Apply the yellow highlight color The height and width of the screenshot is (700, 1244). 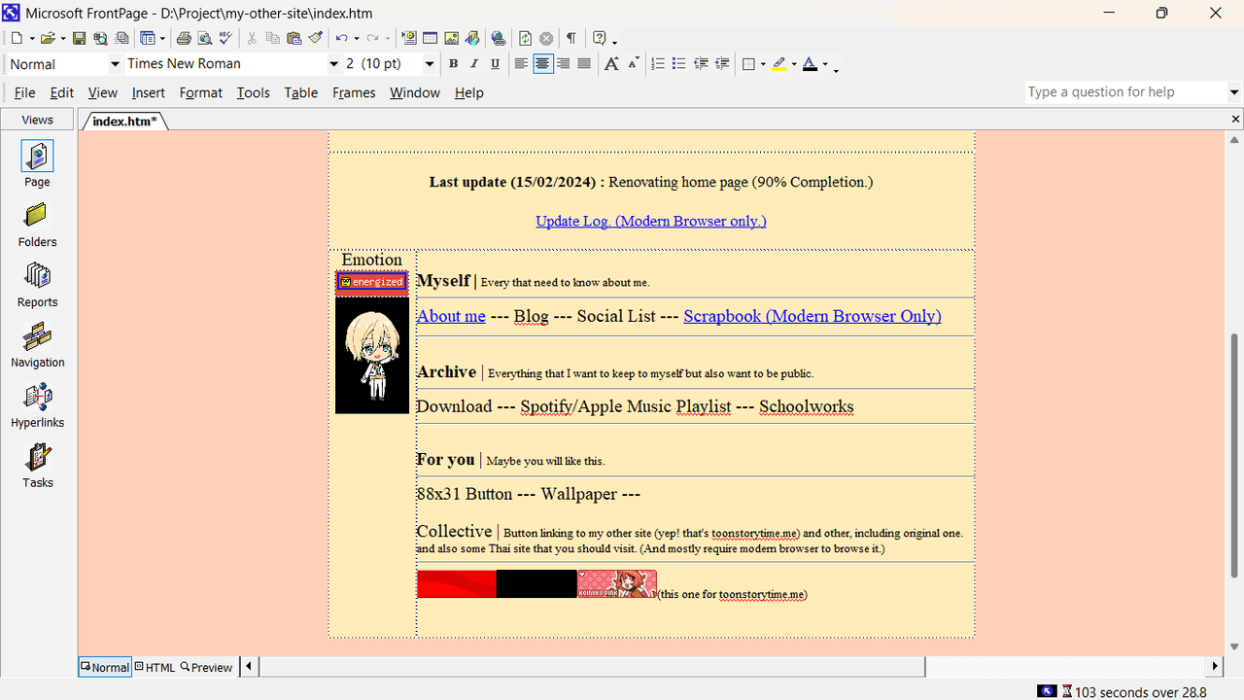coord(779,64)
